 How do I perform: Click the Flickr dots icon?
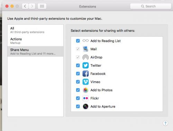[85, 98]
